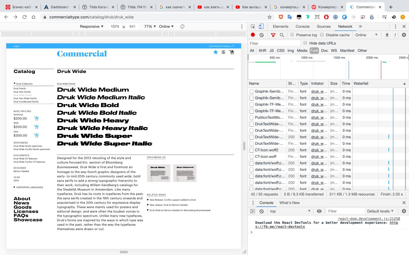Open the drawer three-dot menu
Screen dimensions: 409x255
point(253,203)
